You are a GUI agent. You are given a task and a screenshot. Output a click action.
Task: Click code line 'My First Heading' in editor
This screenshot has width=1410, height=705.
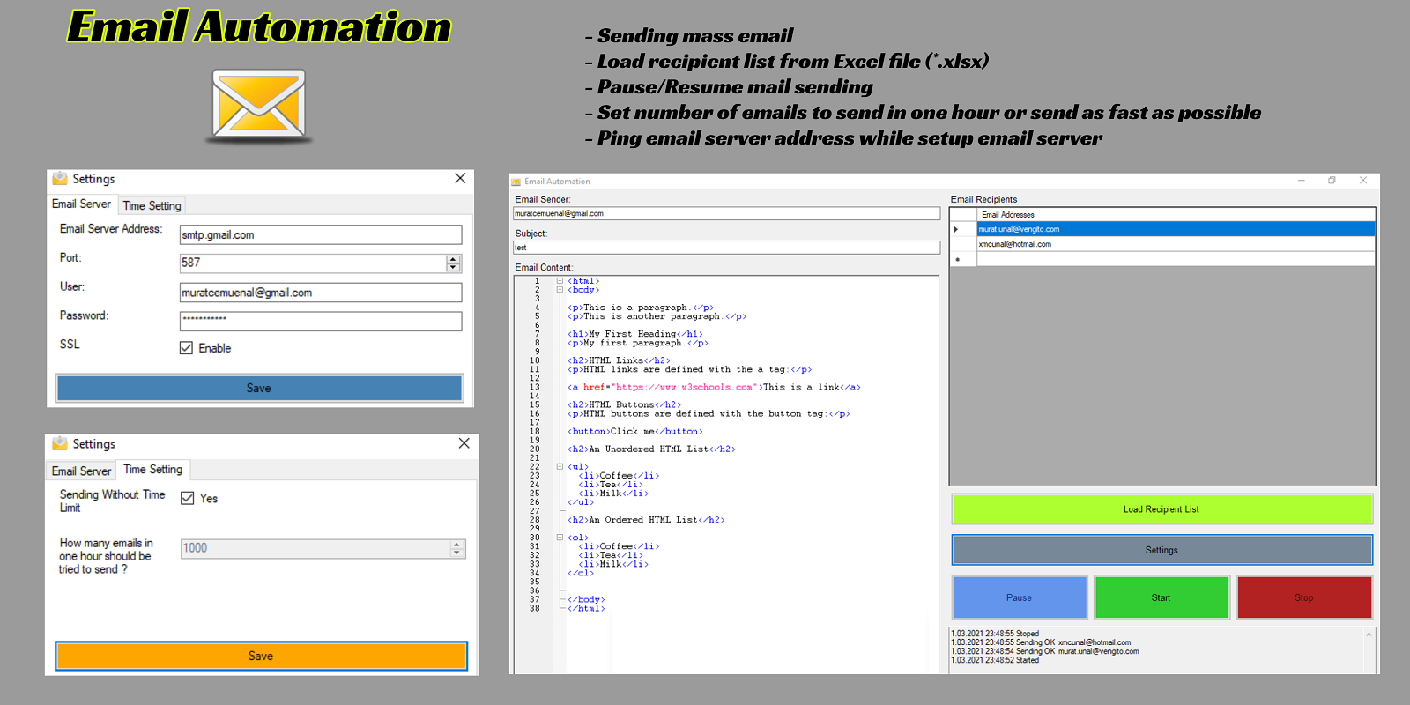[635, 334]
